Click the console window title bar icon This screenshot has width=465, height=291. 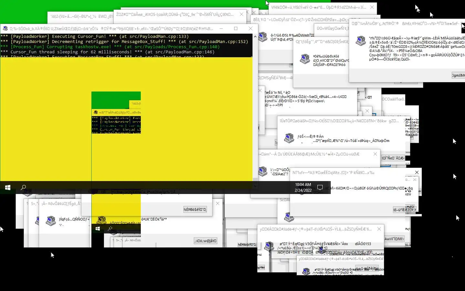point(5,28)
